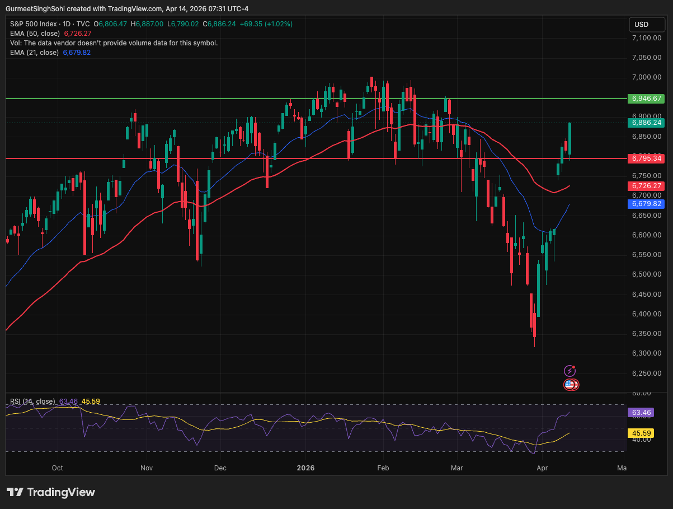The width and height of the screenshot is (673, 509).
Task: Select the EMA (21, close) legend label
Action: tap(35, 53)
